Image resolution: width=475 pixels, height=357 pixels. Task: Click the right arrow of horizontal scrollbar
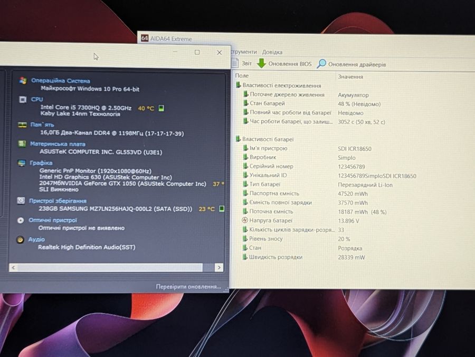[219, 267]
